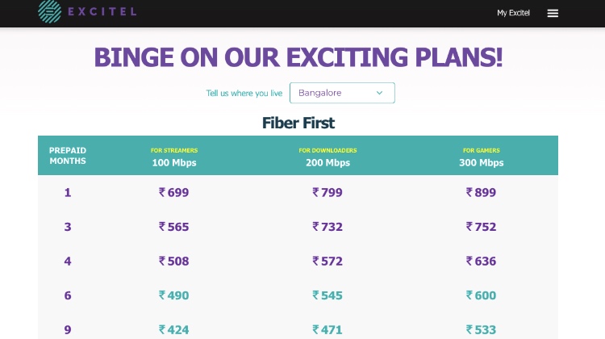Click the Fiber First heading

coord(298,123)
